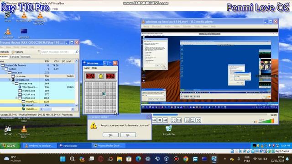Click the revealed number tile in Minesweeper
Screen dimensions: 292x164
104,94
